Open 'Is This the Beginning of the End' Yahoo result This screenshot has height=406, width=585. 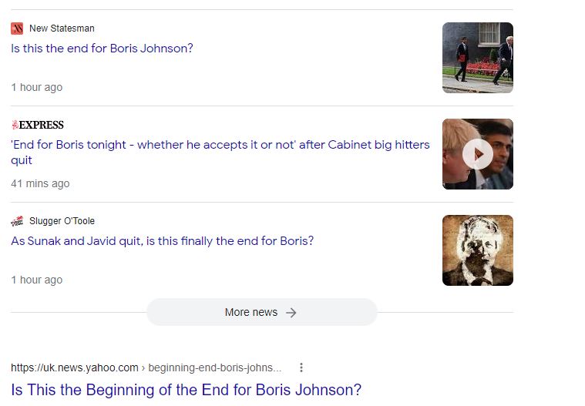coord(186,390)
